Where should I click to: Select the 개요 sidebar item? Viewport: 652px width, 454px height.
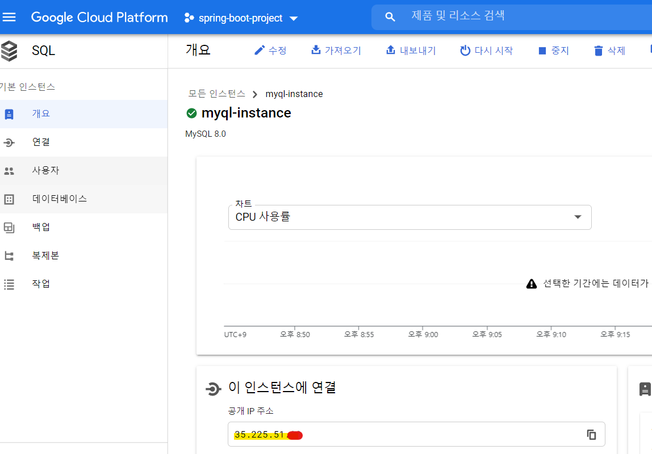pyautogui.click(x=83, y=114)
